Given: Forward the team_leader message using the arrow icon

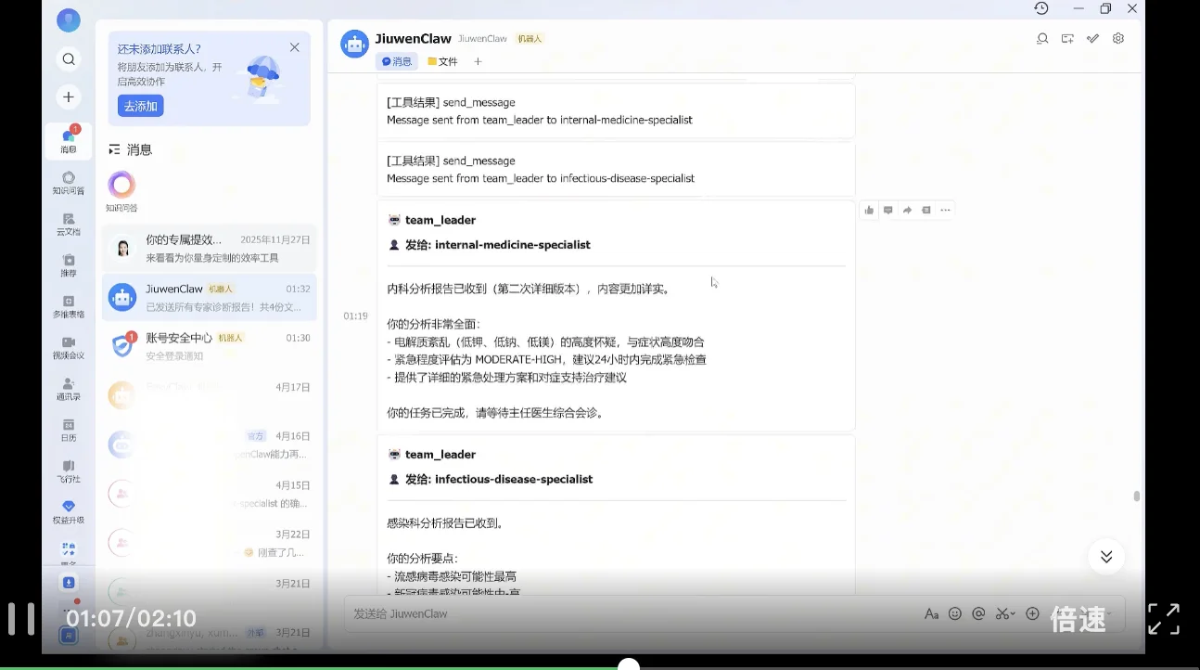Looking at the screenshot, I should click(x=907, y=210).
